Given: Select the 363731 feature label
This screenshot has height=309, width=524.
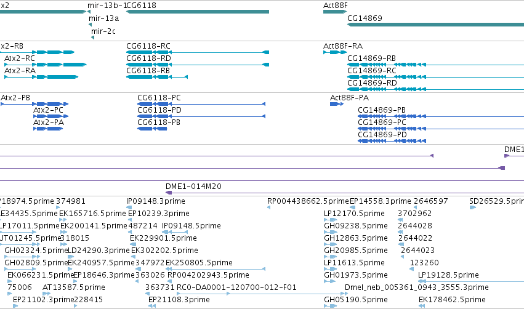Looking at the screenshot, I should [160, 288].
